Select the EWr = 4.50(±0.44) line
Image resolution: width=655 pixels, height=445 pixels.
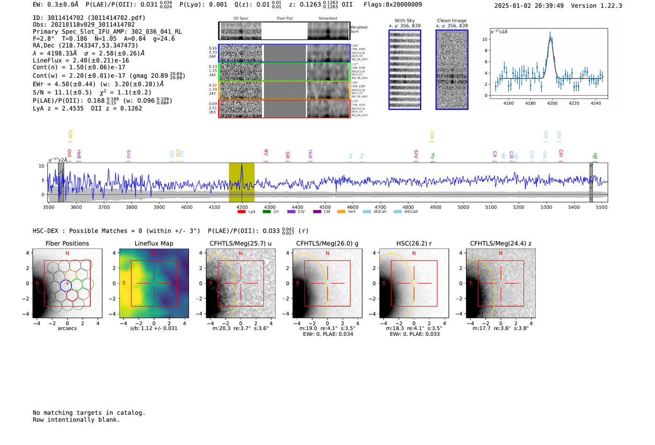(x=98, y=84)
